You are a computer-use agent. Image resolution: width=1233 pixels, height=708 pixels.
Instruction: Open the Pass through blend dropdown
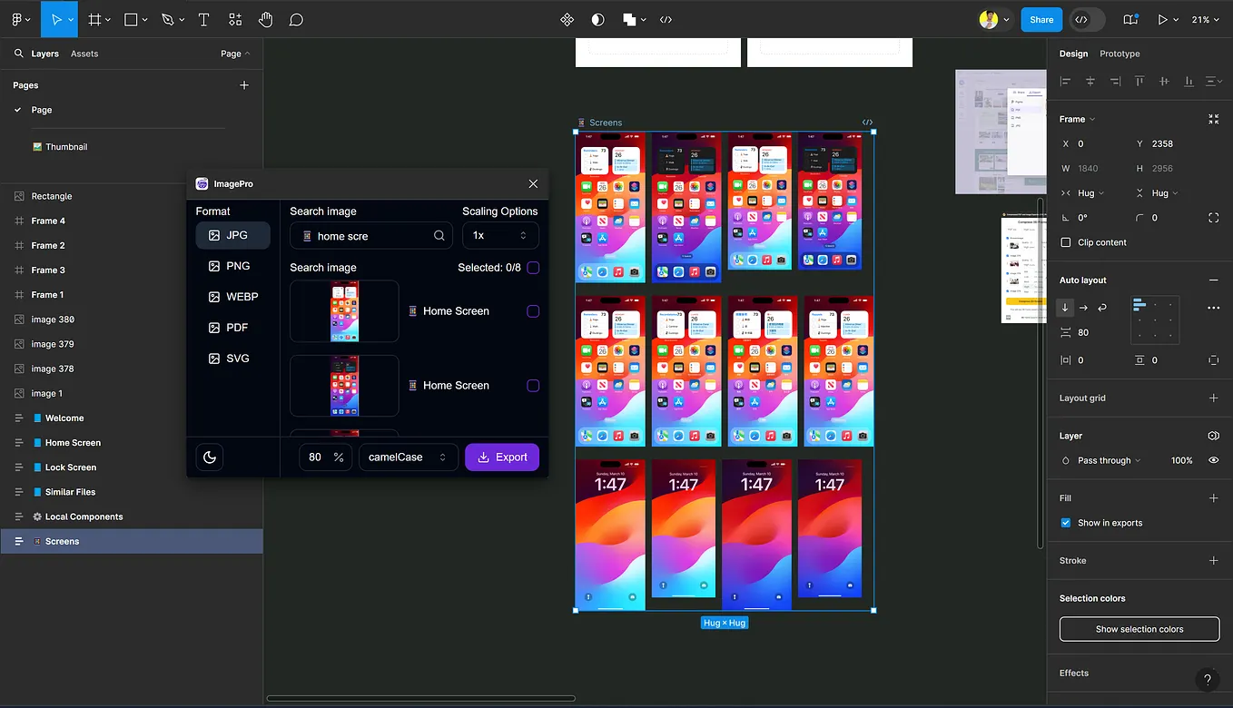point(1109,460)
